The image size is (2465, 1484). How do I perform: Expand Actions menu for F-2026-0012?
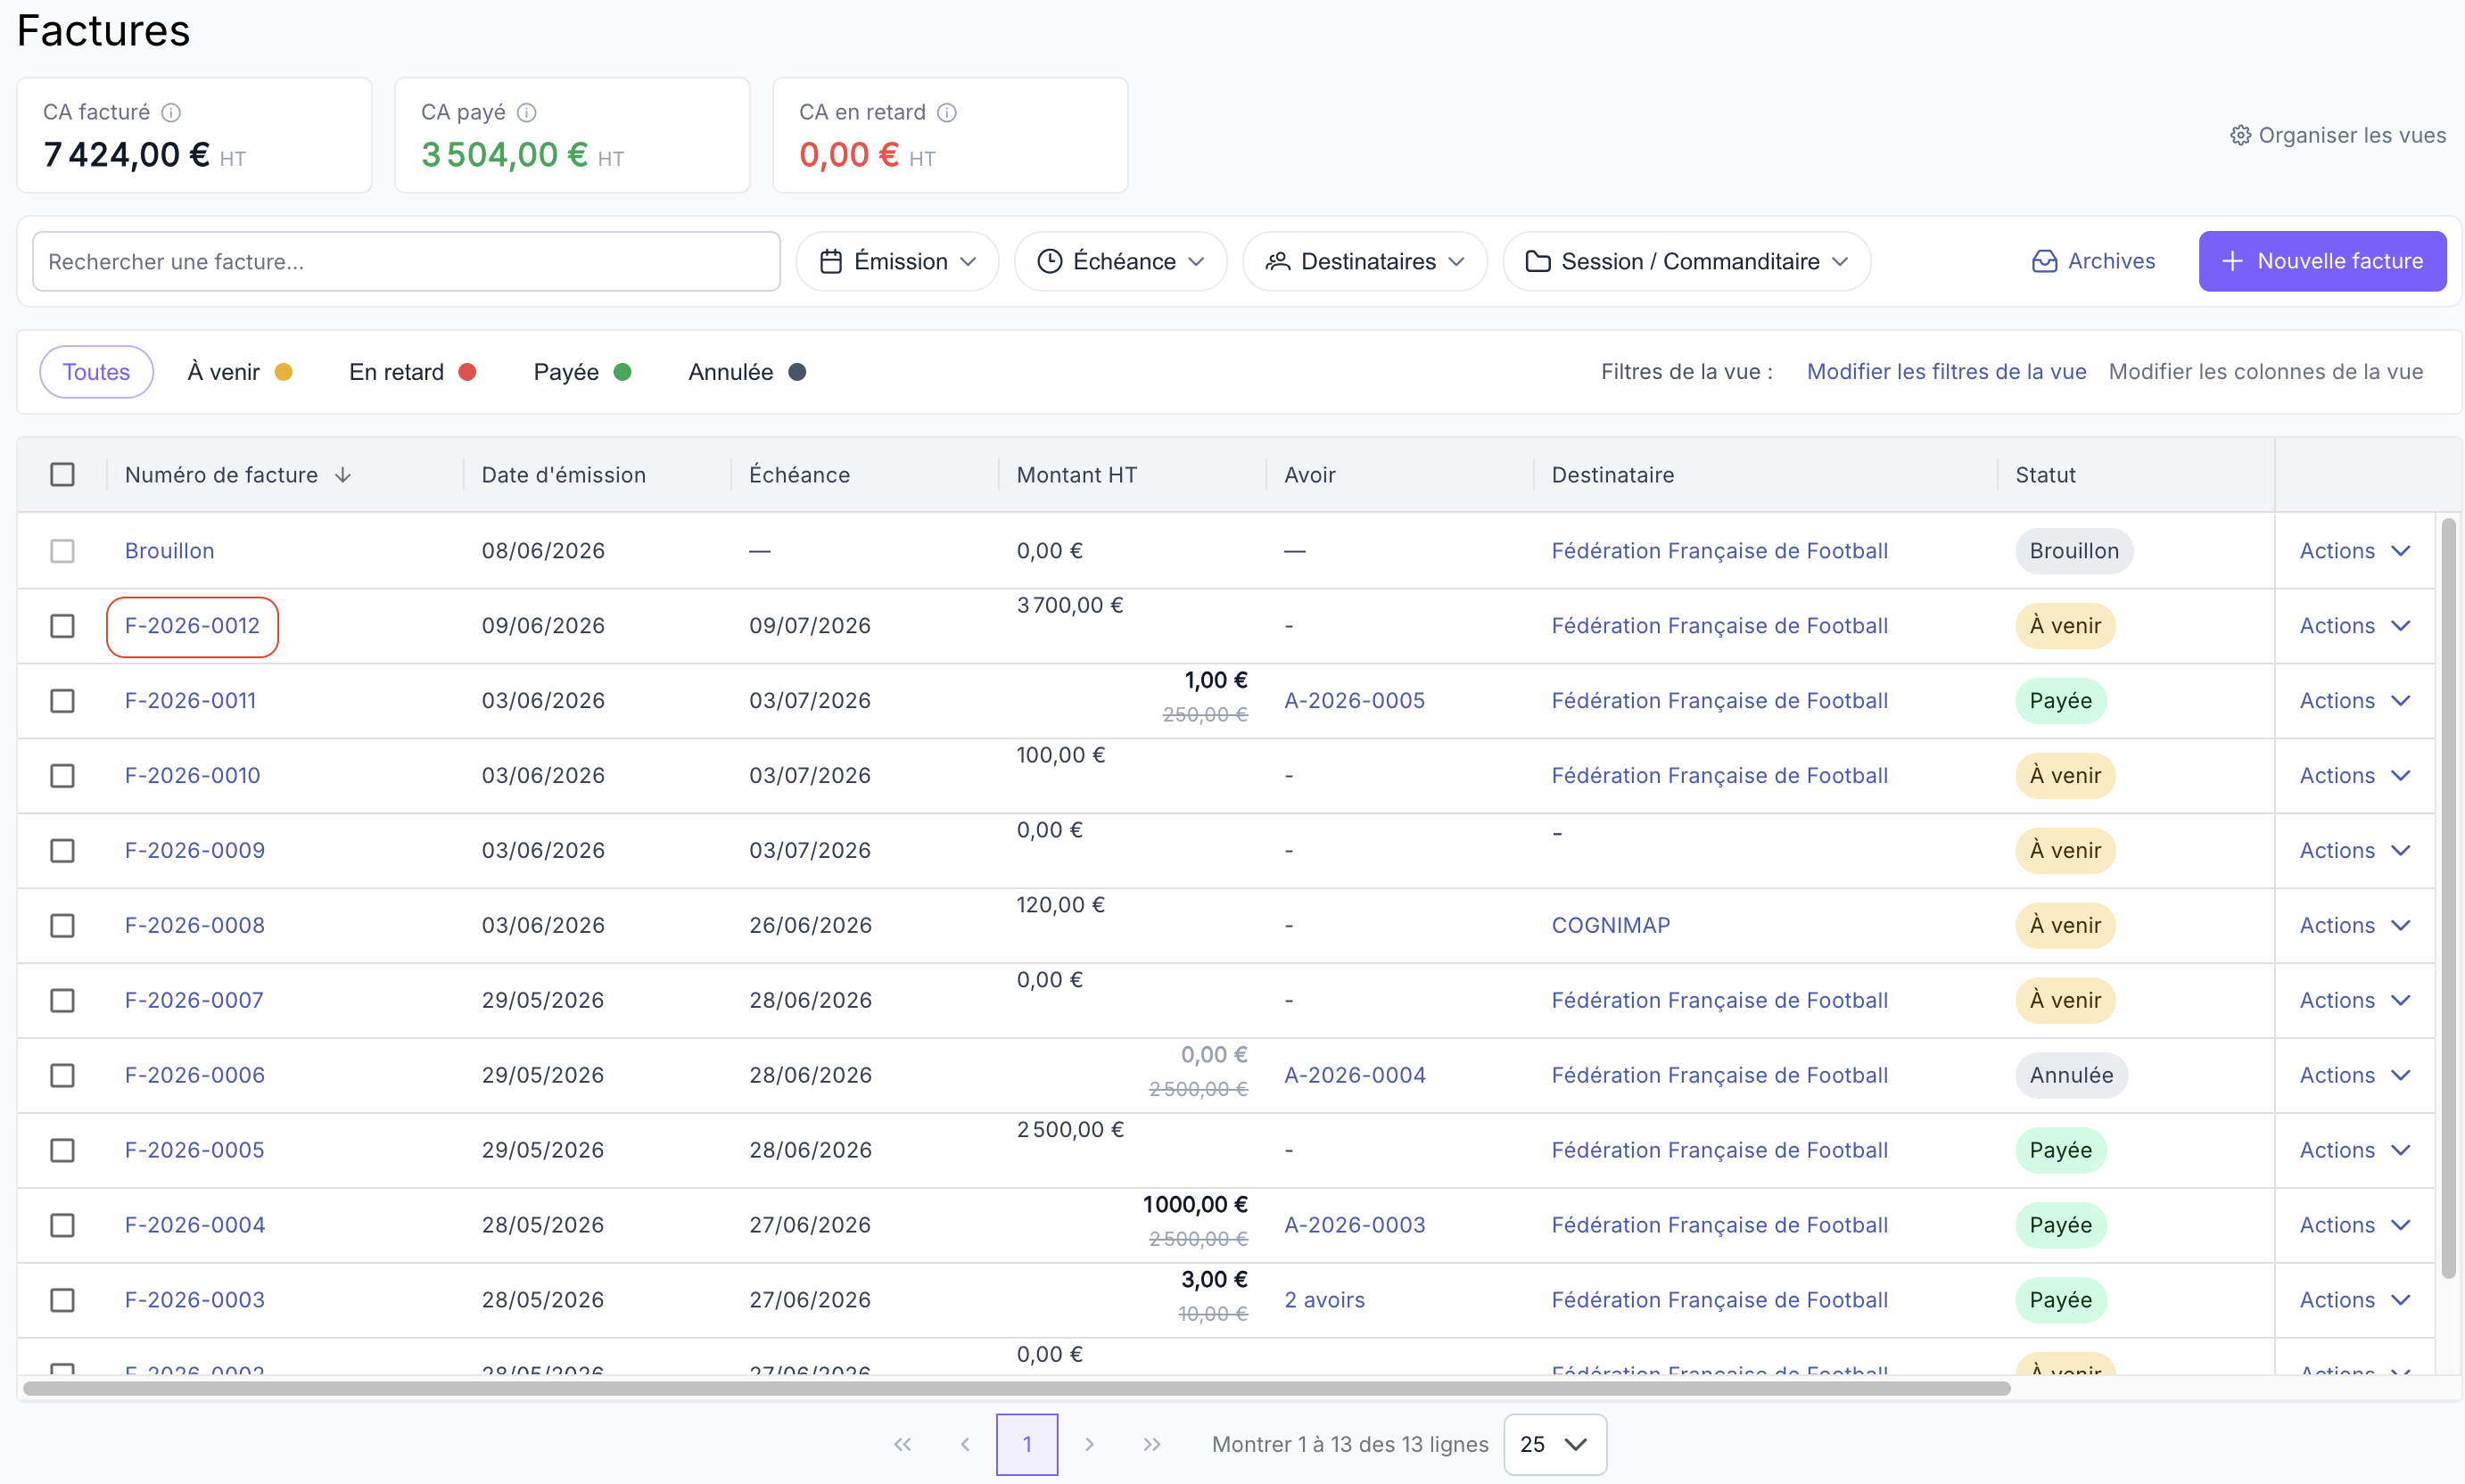click(x=2355, y=626)
